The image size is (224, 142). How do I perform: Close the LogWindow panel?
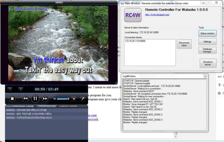(205, 76)
